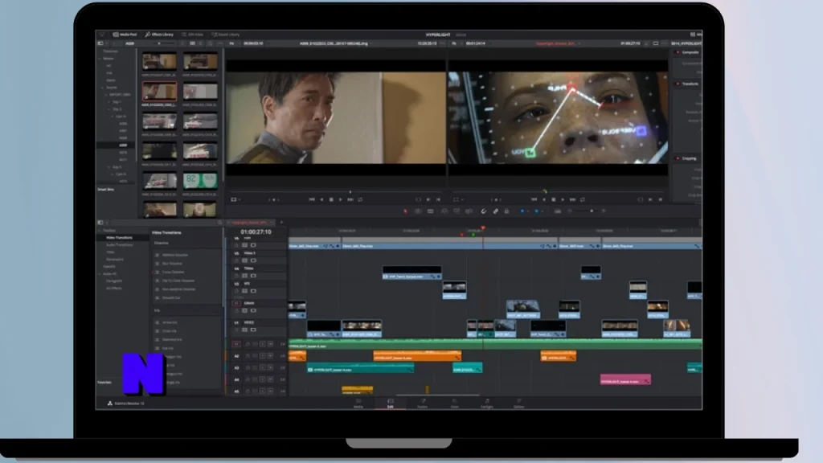Select Generators in the Toolbox

click(115, 260)
